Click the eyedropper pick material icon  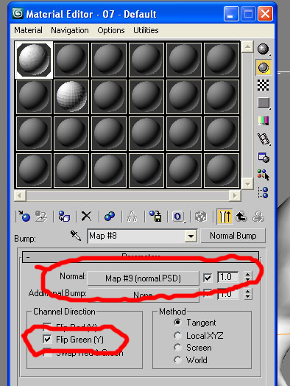pos(76,236)
